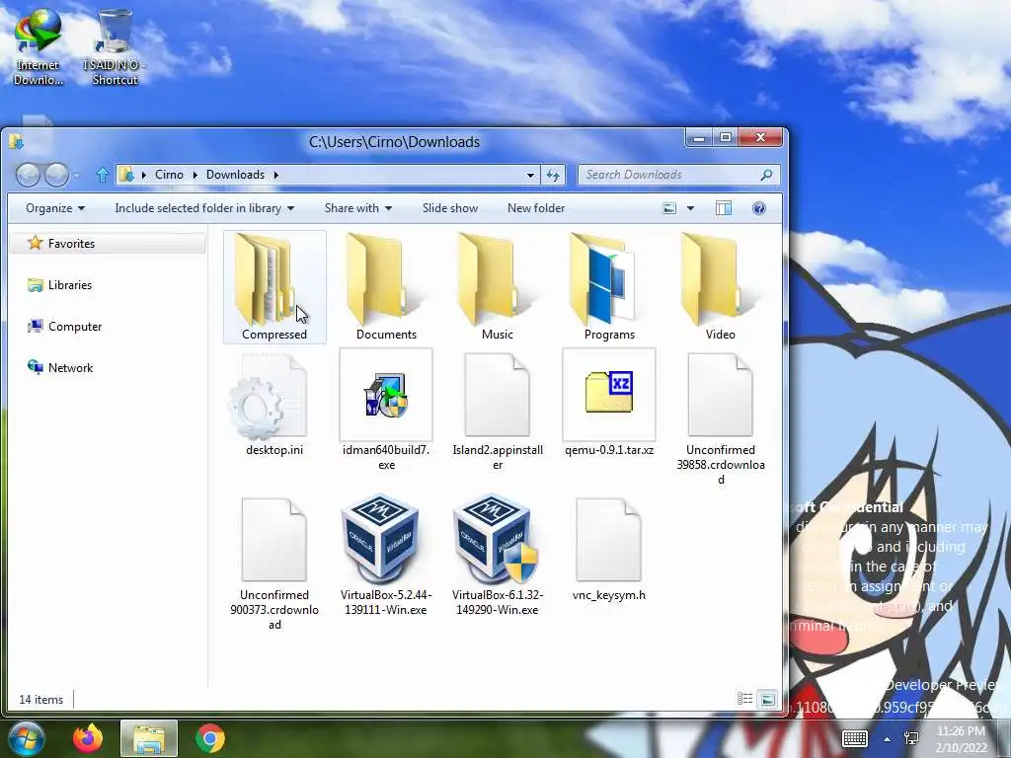The height and width of the screenshot is (758, 1011).
Task: Select qemu-0.9.1.tar.xz archive
Action: (x=608, y=403)
